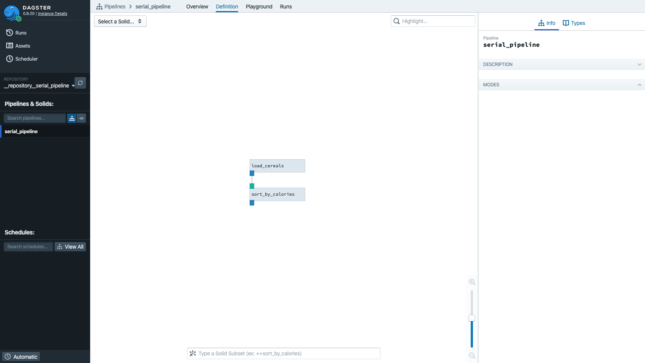Click the Pipelines breadcrumb link
This screenshot has width=645, height=363.
[115, 7]
